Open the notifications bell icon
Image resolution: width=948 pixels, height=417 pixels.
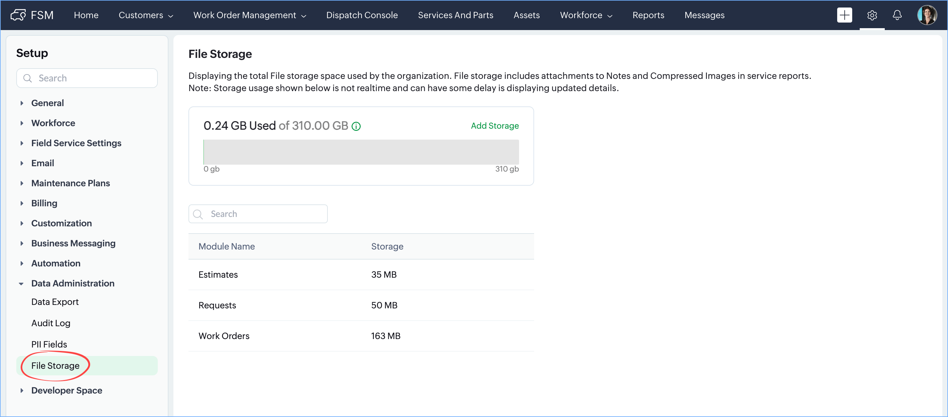(897, 15)
